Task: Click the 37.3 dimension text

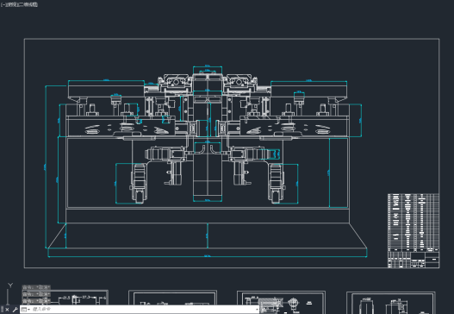Action: tap(86, 298)
